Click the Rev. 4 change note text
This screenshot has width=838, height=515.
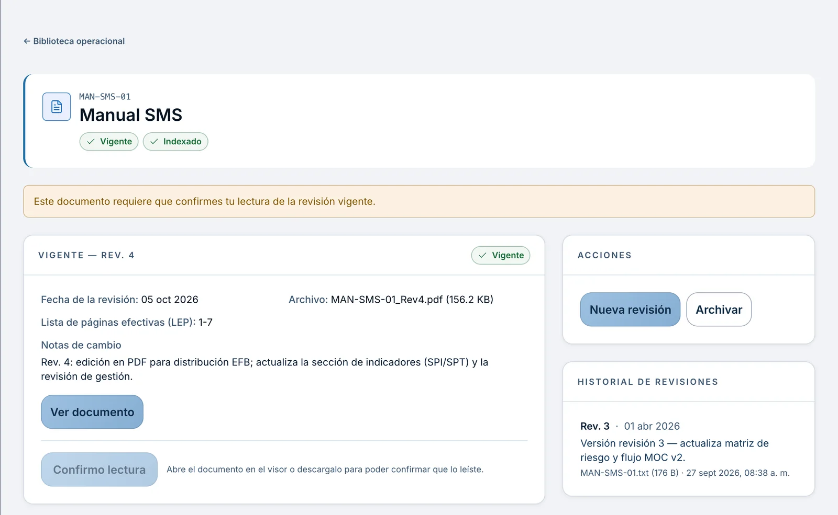tap(264, 369)
